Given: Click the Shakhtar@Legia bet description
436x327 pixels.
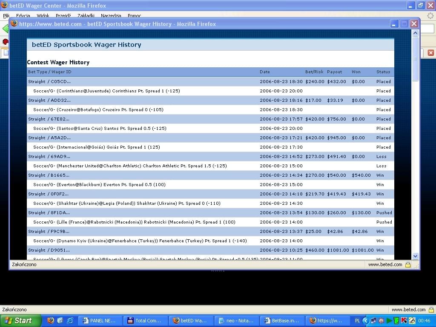Looking at the screenshot, I should pyautogui.click(x=127, y=204).
